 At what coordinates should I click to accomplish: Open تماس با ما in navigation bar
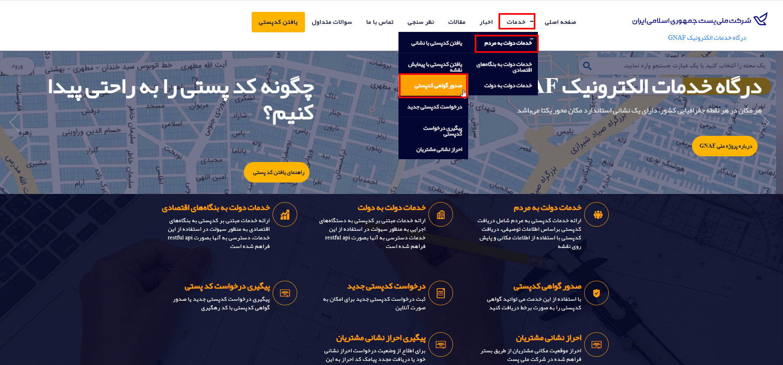(x=380, y=22)
